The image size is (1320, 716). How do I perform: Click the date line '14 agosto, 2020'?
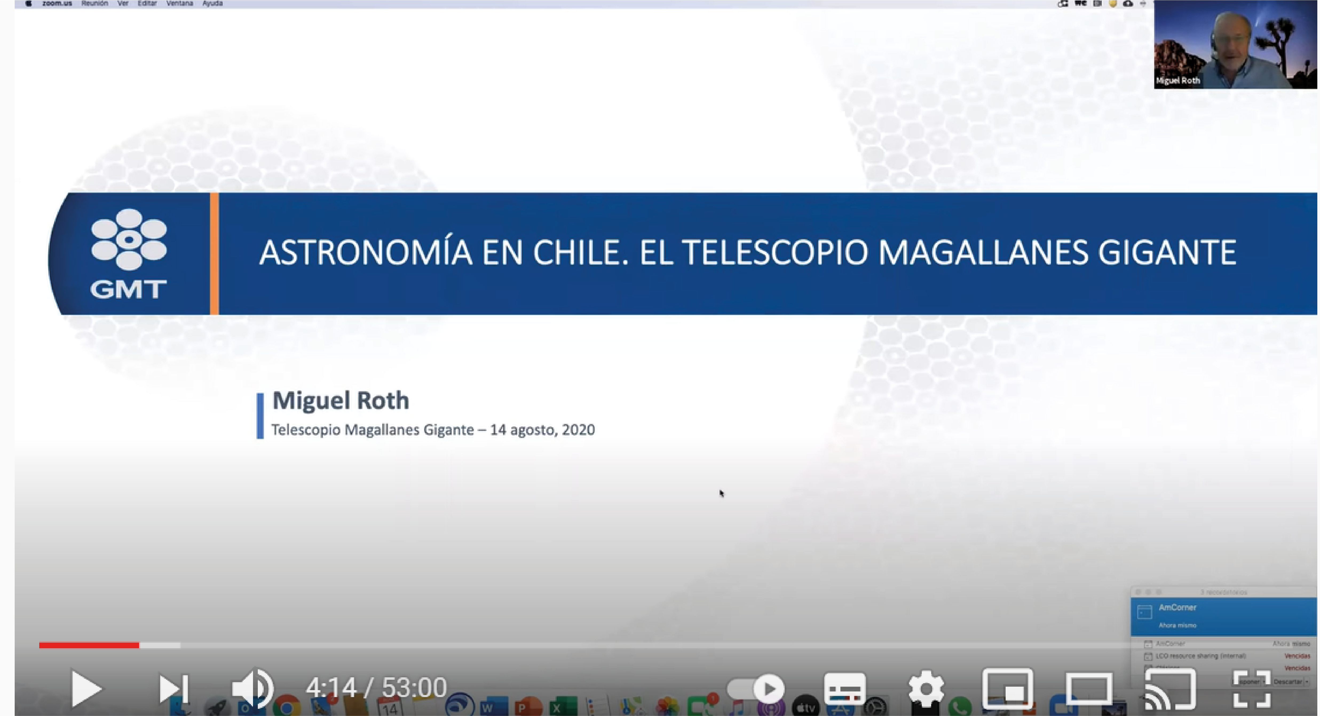click(x=543, y=430)
